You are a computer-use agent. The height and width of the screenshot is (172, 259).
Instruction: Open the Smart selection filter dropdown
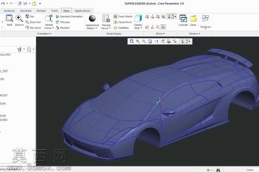click(252, 170)
